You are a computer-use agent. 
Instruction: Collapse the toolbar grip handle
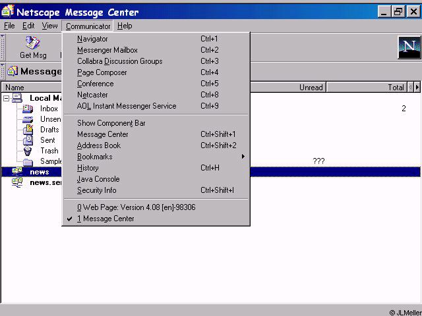pos(3,47)
